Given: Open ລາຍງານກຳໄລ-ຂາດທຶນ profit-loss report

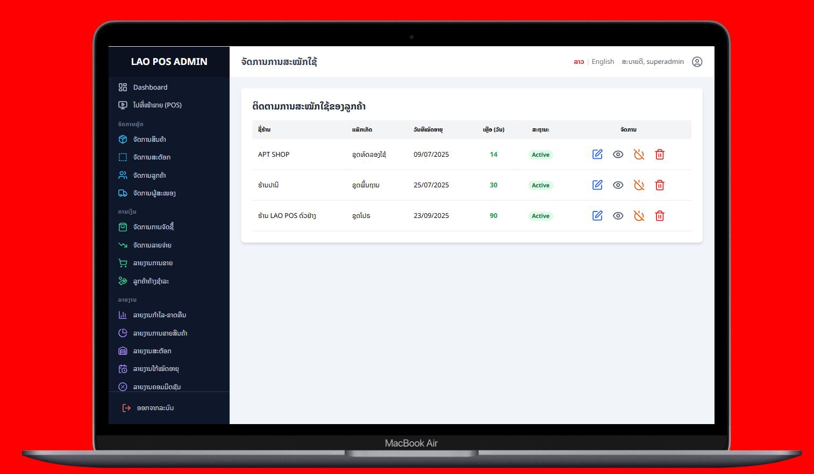Looking at the screenshot, I should click(x=159, y=315).
